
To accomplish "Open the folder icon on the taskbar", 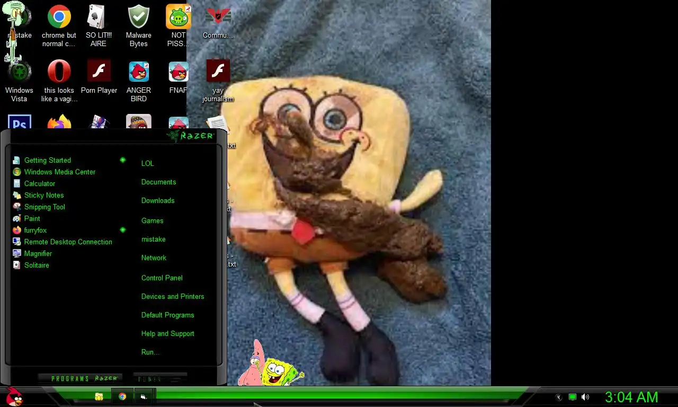I will point(99,396).
